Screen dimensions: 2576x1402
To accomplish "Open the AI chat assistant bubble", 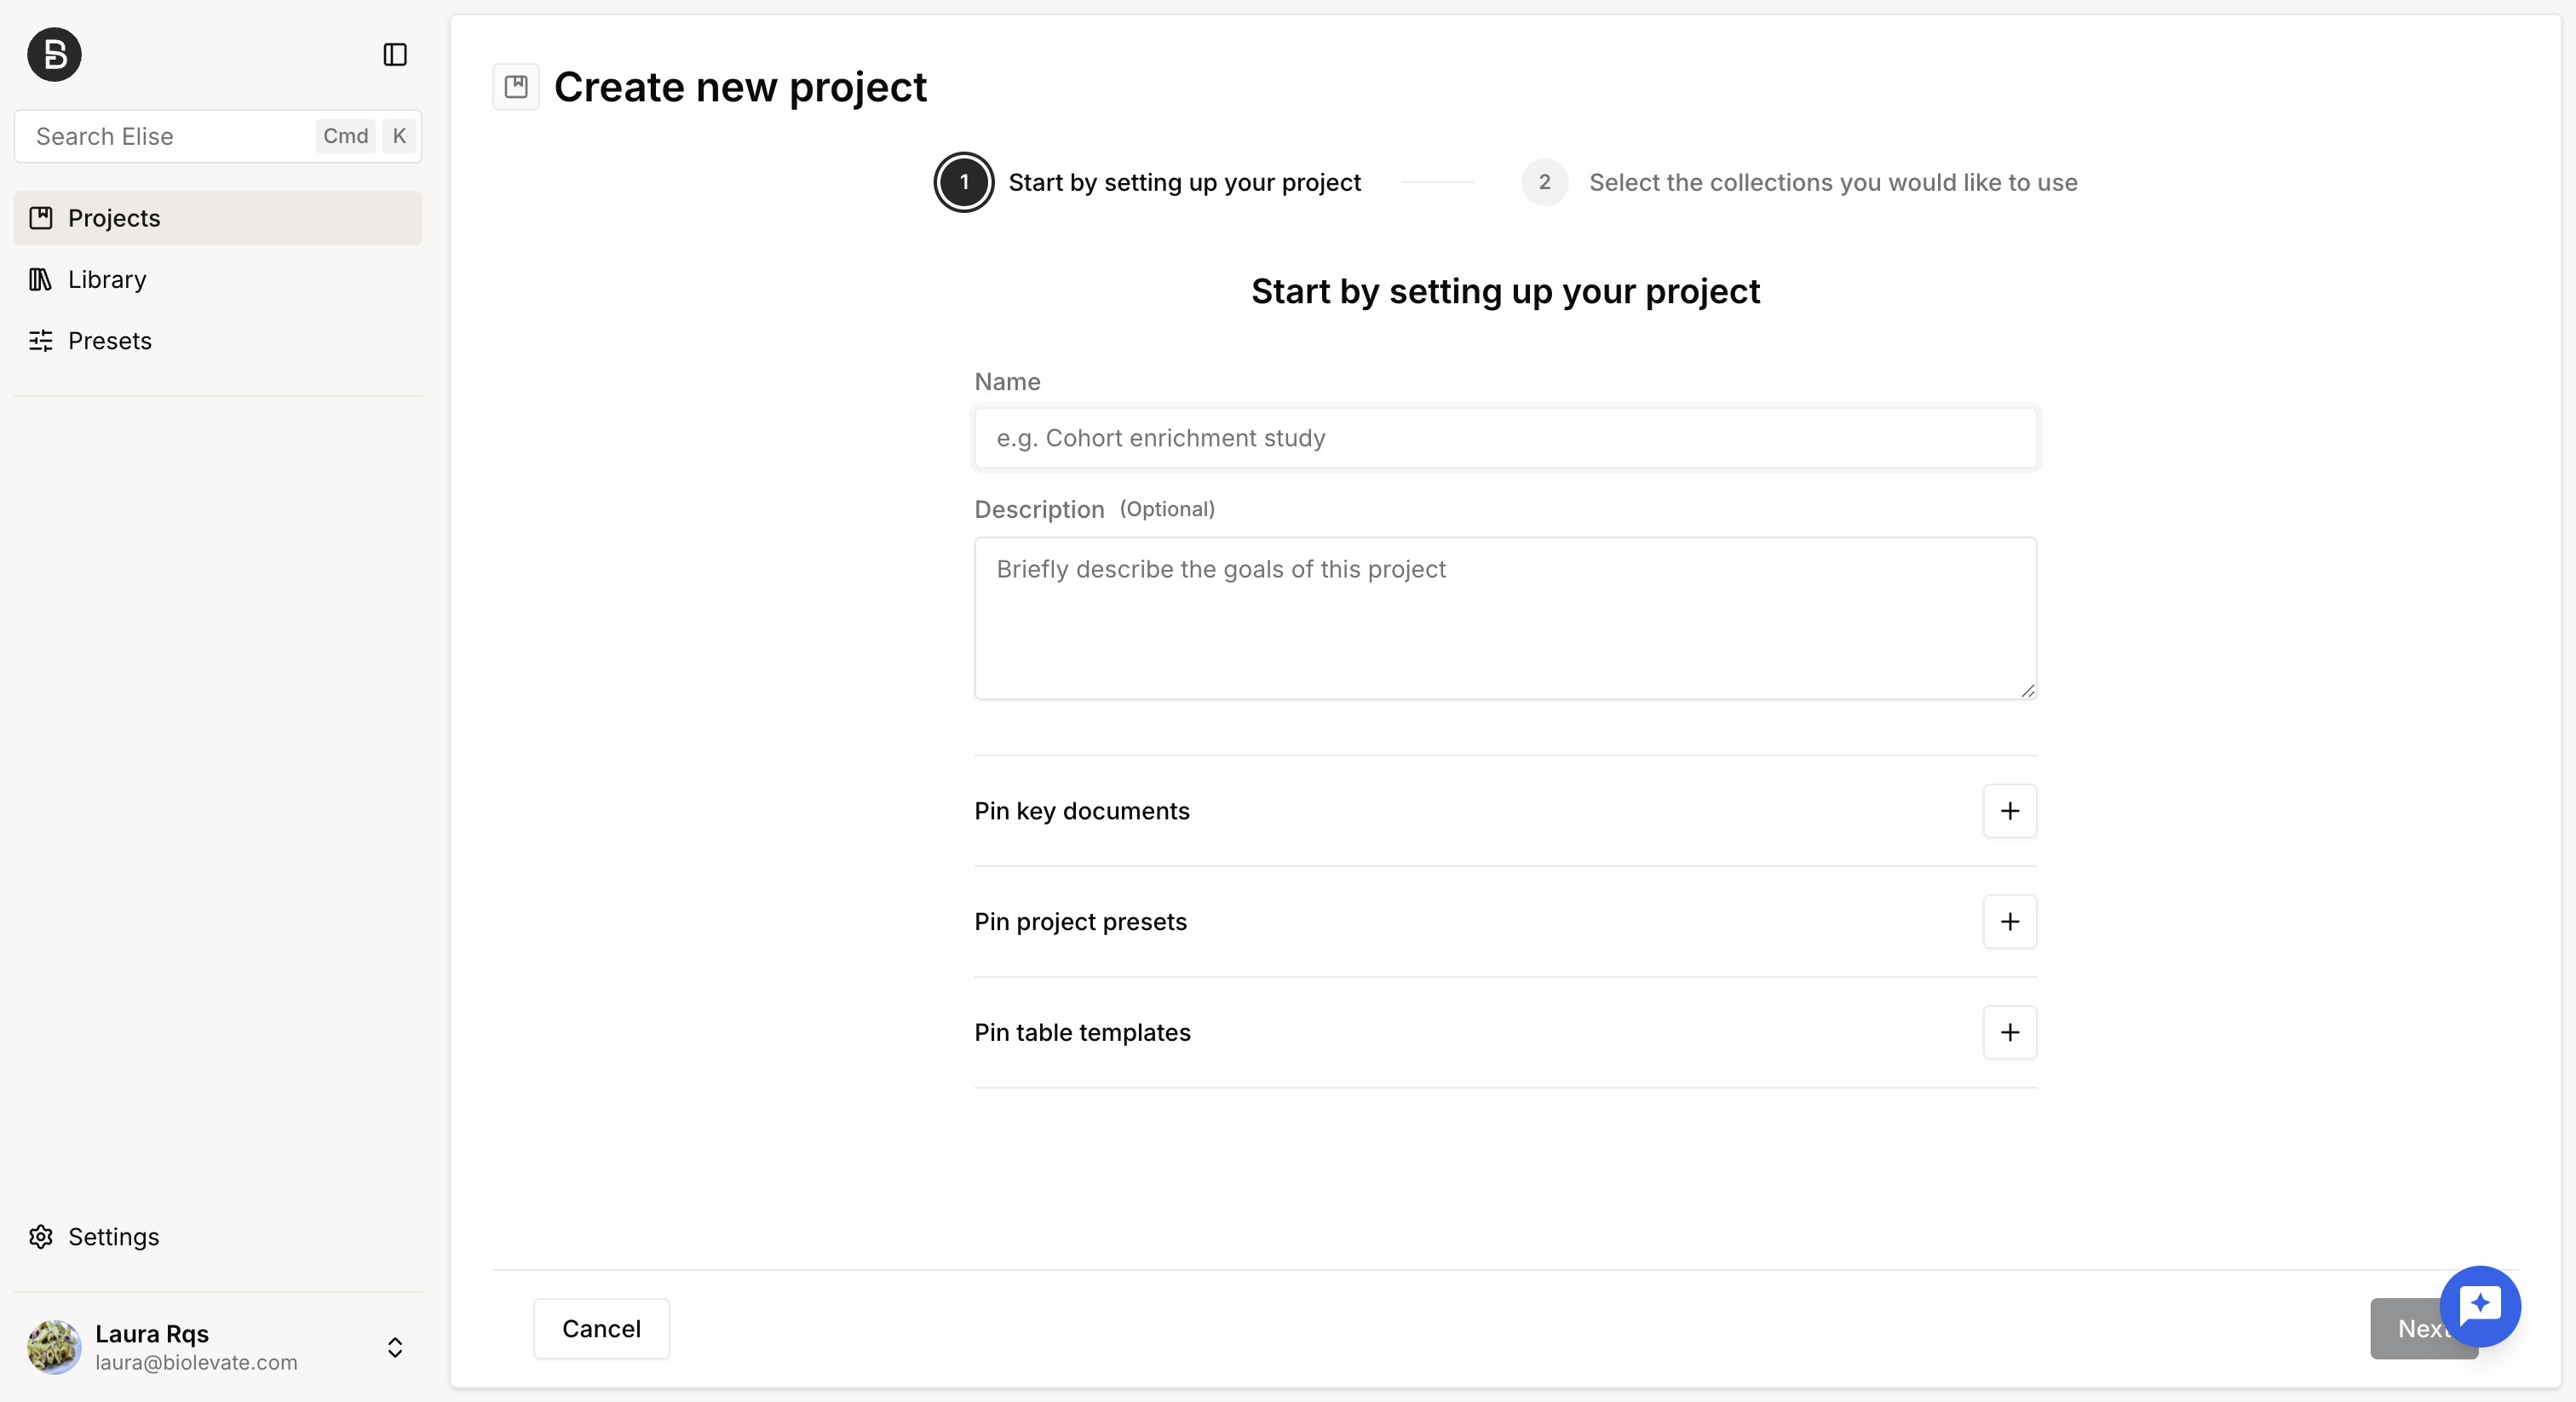I will (2480, 1306).
